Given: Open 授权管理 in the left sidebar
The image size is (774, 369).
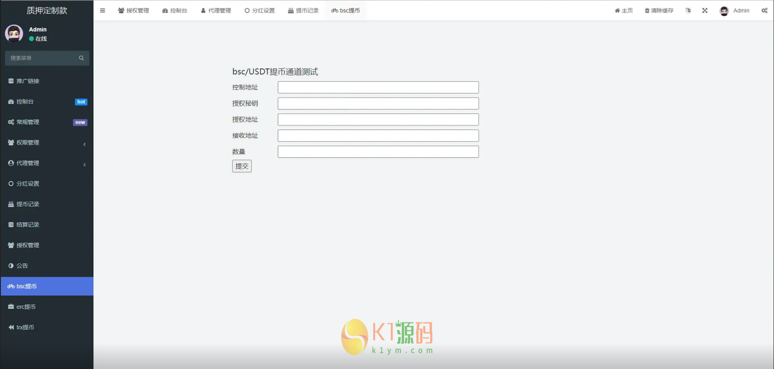Looking at the screenshot, I should coord(47,245).
